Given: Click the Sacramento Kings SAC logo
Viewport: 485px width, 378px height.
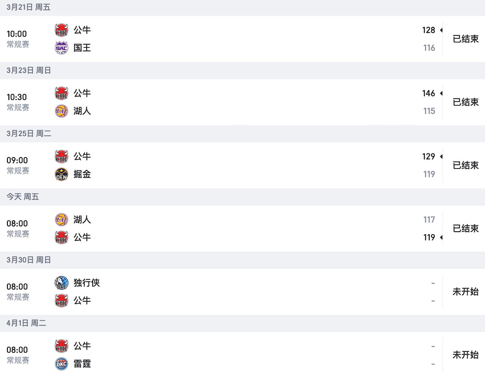Looking at the screenshot, I should (62, 48).
